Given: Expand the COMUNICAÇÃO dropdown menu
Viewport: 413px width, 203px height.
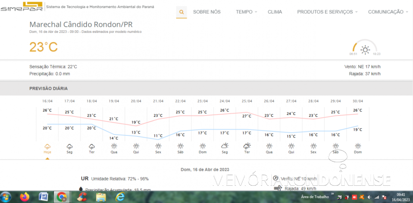Looking at the screenshot, I should (x=388, y=12).
